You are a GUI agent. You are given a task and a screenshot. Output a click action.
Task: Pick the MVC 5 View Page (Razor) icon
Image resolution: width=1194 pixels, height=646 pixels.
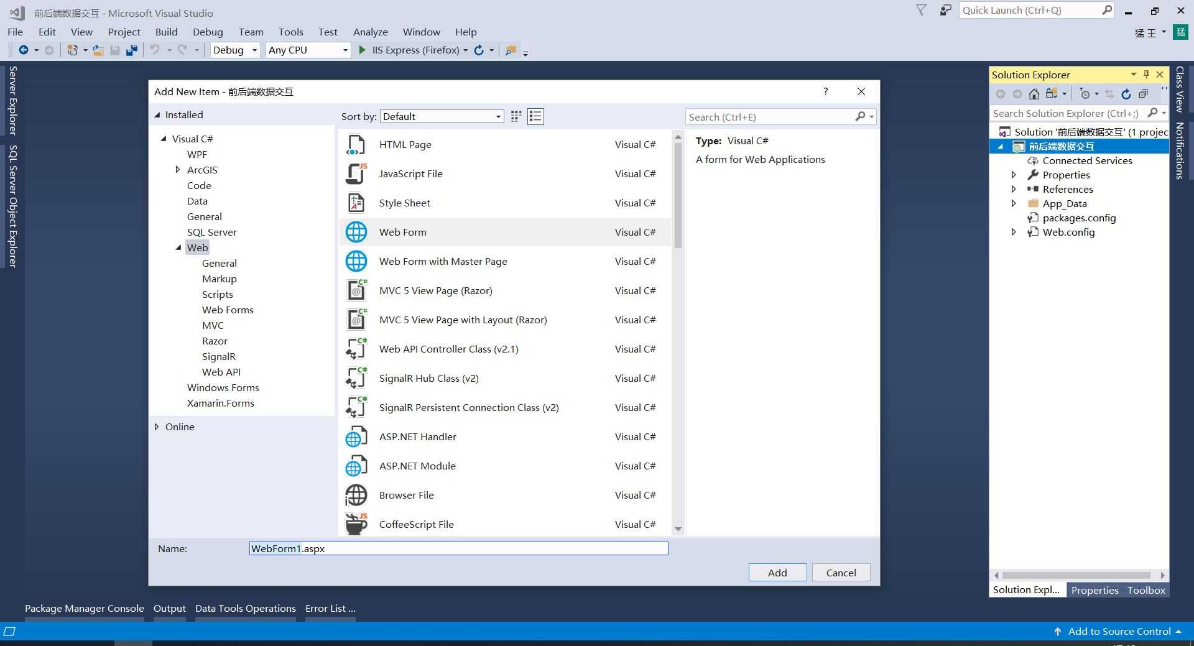(356, 290)
